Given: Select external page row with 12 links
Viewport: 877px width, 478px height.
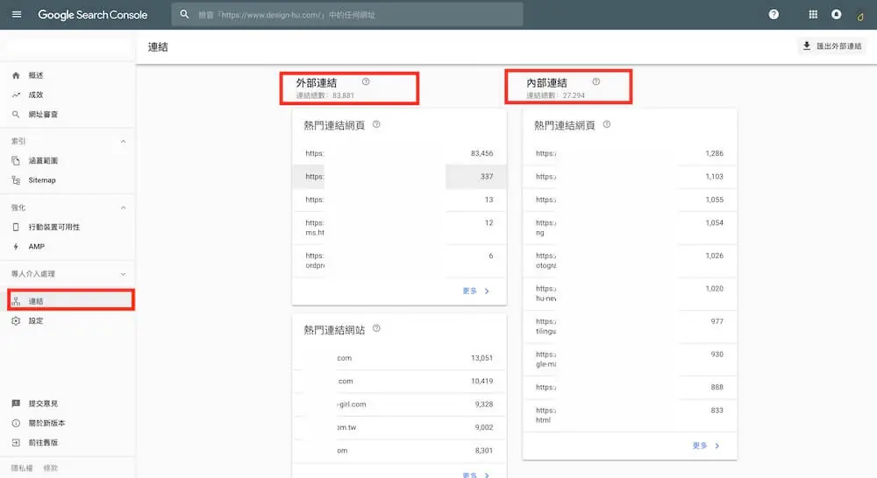Looking at the screenshot, I should 399,228.
